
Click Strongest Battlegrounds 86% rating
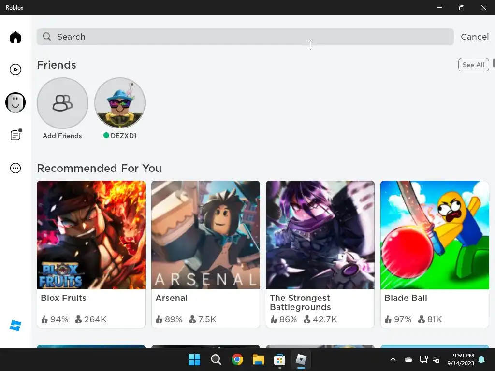click(x=283, y=319)
